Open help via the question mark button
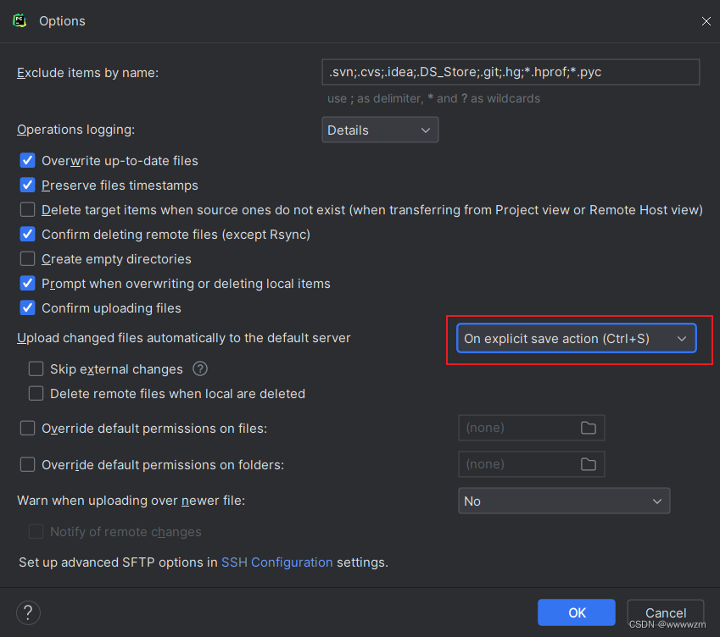The image size is (720, 637). tap(28, 612)
